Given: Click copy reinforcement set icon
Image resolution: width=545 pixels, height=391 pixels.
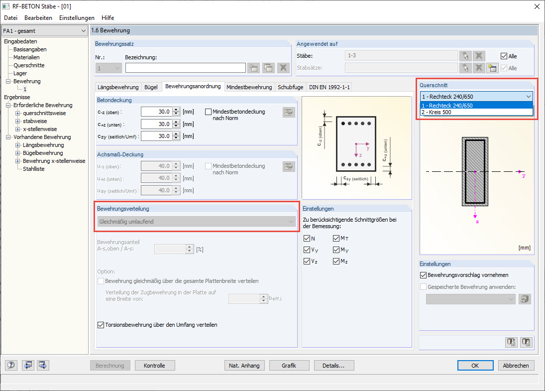Looking at the screenshot, I should 268,68.
